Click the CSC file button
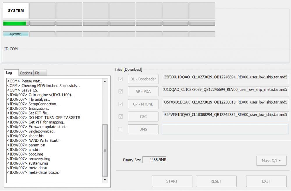This screenshot has width=291, height=191. pyautogui.click(x=143, y=116)
